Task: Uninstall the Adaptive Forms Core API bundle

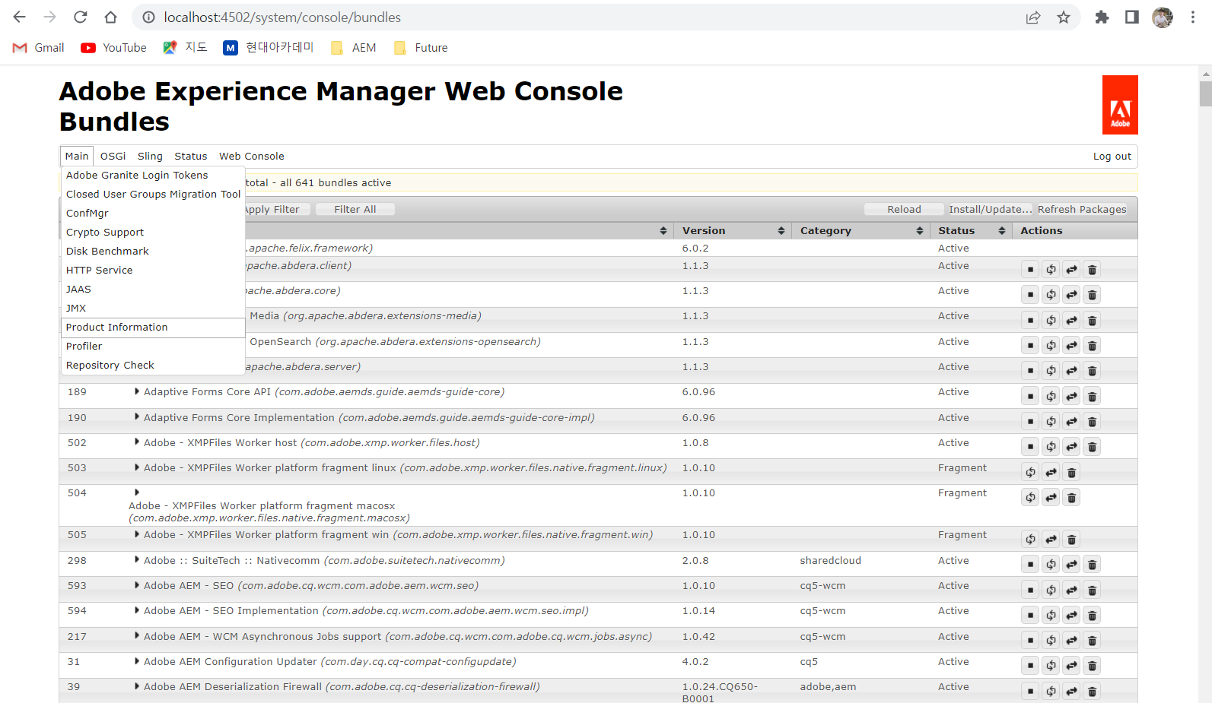Action: 1092,396
